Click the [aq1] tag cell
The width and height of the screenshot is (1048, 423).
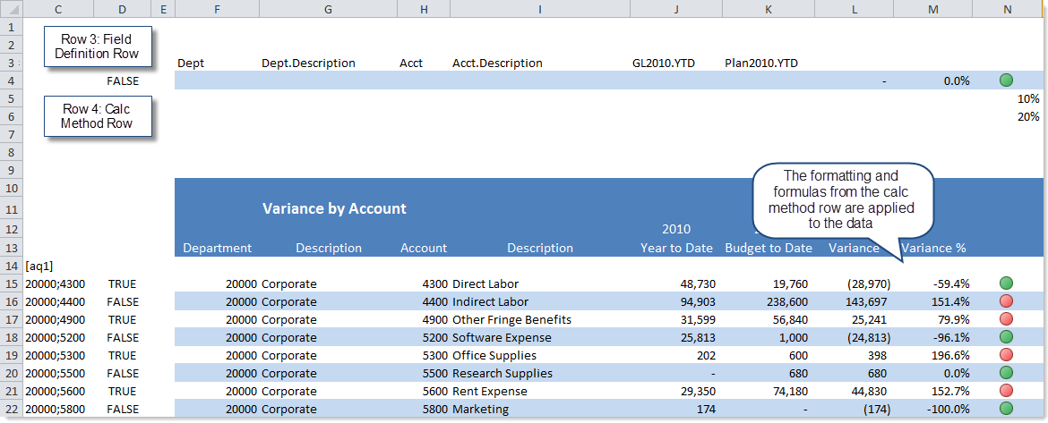click(x=39, y=266)
